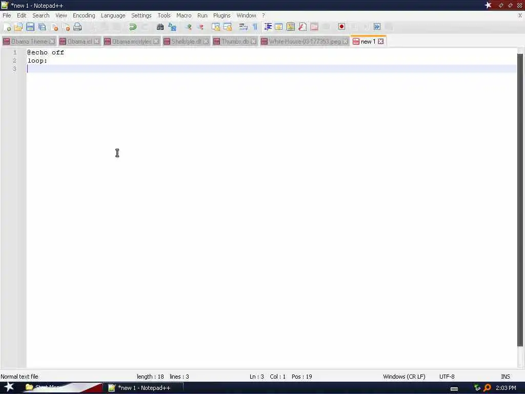Toggle Show All Characters pilcrow icon
This screenshot has height=394, width=525.
tap(255, 27)
